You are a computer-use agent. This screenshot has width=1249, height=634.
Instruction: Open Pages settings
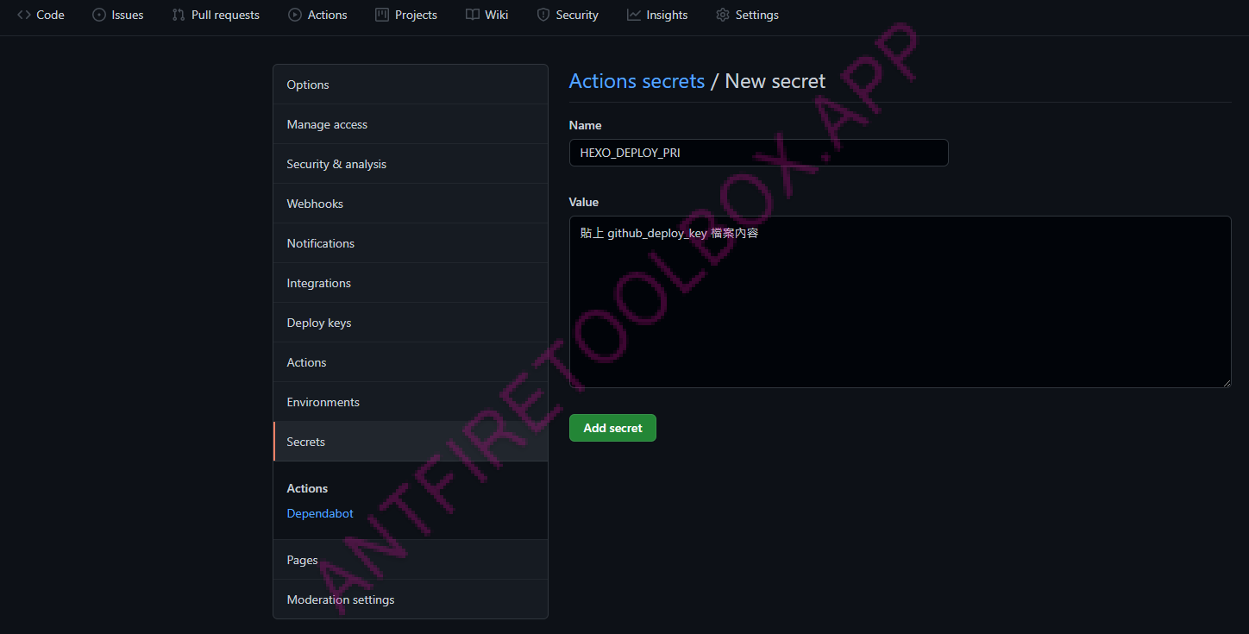tap(411, 560)
